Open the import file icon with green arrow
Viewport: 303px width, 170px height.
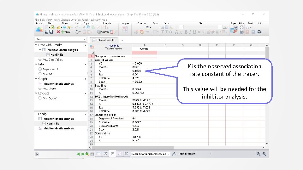pyautogui.click(x=53, y=27)
